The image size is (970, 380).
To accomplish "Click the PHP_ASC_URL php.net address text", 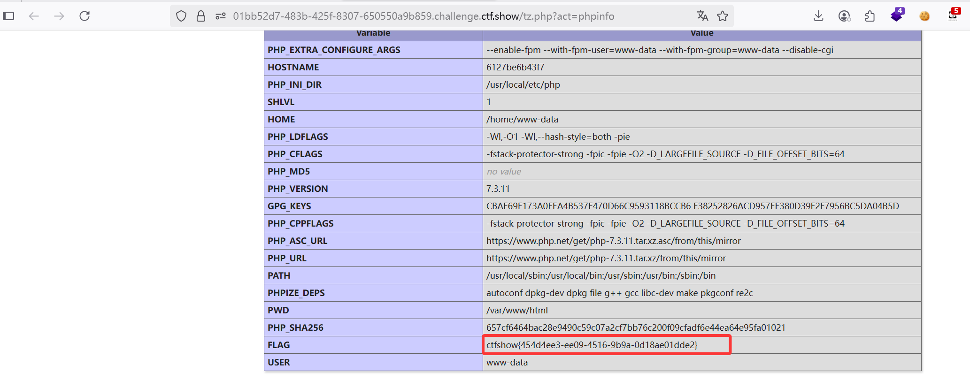I will [x=613, y=241].
